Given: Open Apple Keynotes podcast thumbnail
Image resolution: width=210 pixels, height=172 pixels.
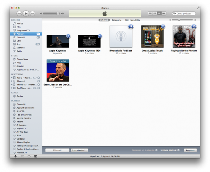Looking at the screenshot, I should point(58,41).
